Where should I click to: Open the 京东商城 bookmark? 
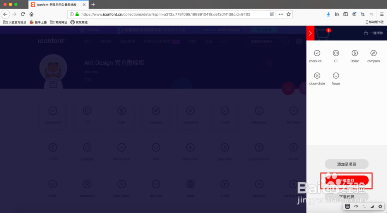click(x=79, y=22)
